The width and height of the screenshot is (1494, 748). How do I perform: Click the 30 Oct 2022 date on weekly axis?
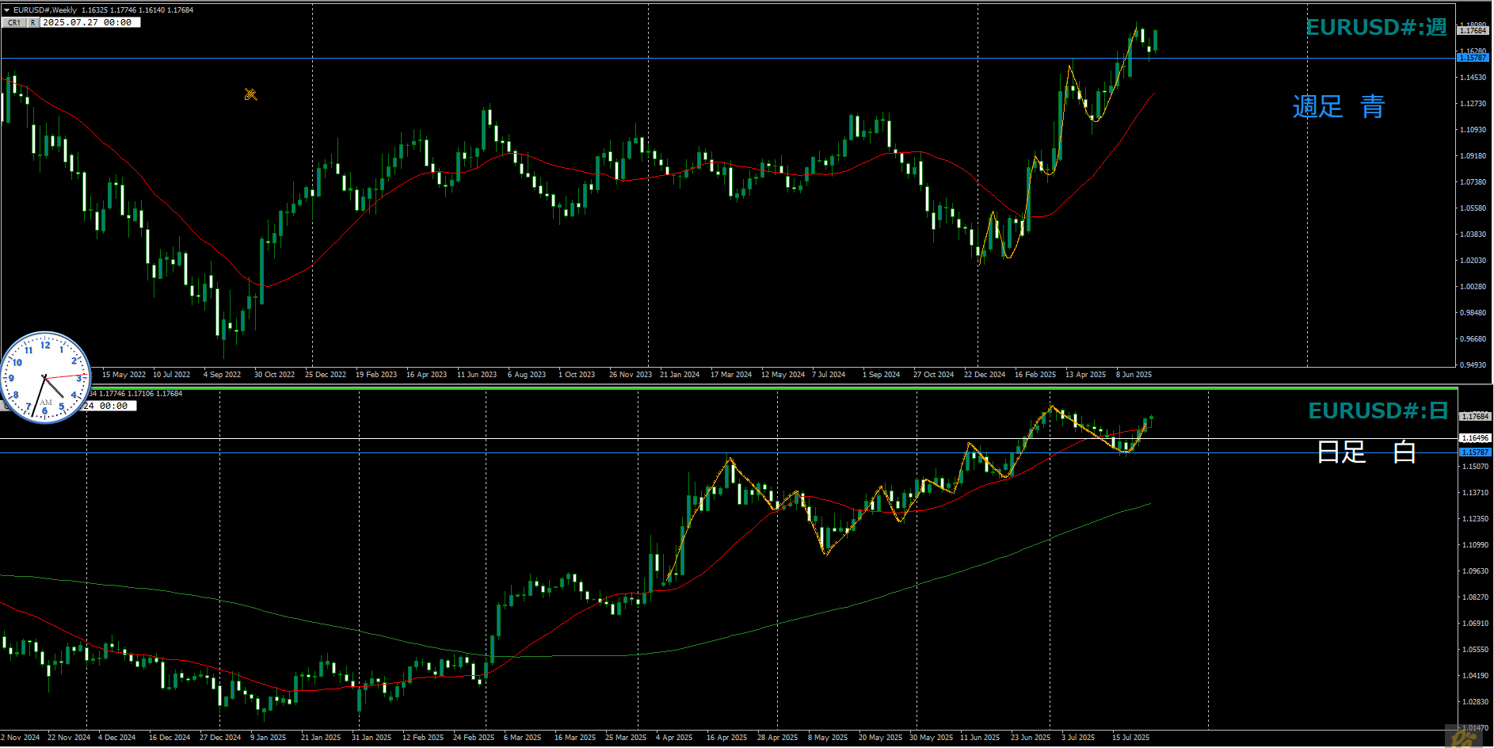pyautogui.click(x=274, y=375)
